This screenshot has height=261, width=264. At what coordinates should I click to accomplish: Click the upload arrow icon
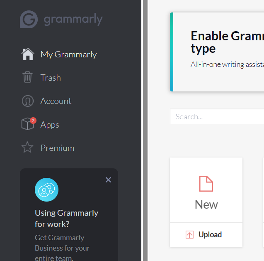coord(189,234)
